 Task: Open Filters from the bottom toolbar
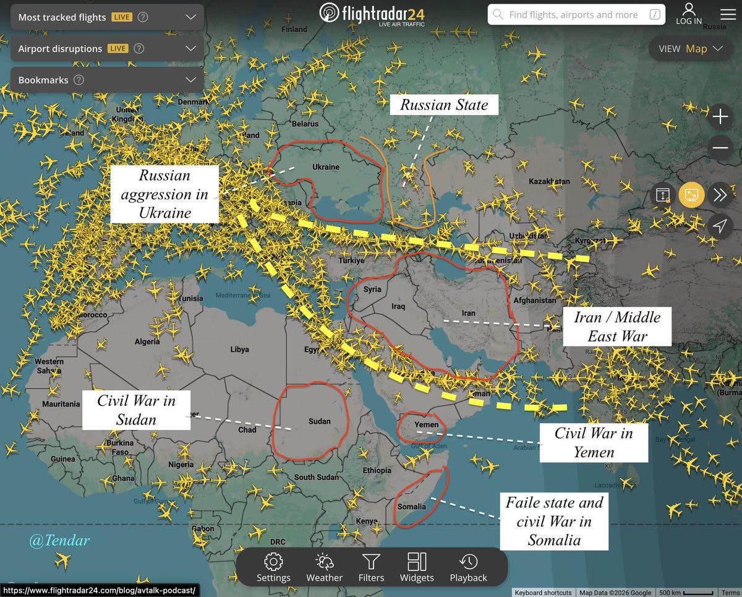[371, 568]
